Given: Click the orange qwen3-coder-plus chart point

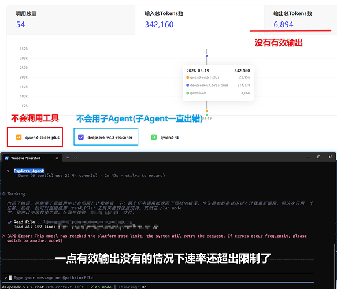Looking at the screenshot, I should [x=206, y=111].
